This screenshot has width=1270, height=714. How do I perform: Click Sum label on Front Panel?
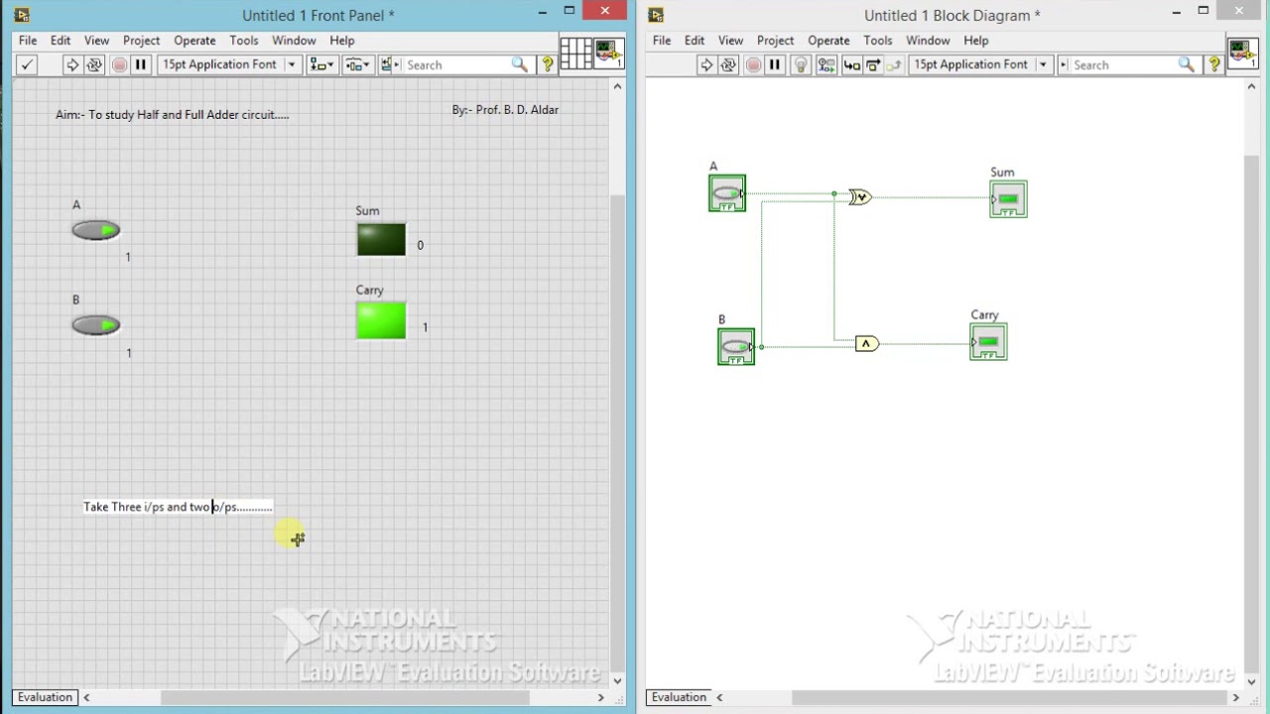pos(367,210)
